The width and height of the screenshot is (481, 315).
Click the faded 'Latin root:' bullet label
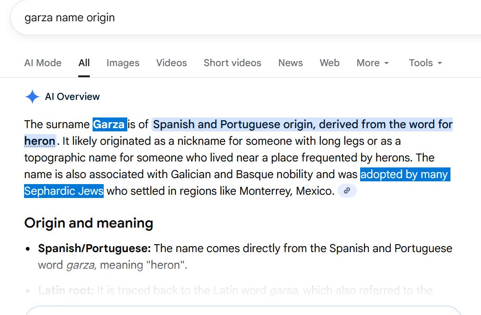tap(66, 290)
